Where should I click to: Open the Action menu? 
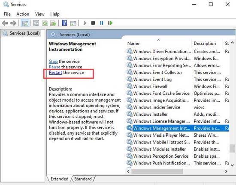click(23, 14)
